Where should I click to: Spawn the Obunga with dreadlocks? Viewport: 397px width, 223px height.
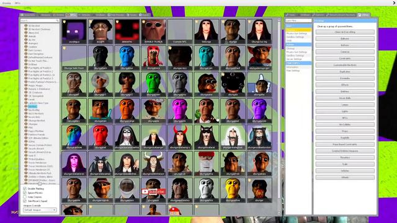(x=180, y=190)
